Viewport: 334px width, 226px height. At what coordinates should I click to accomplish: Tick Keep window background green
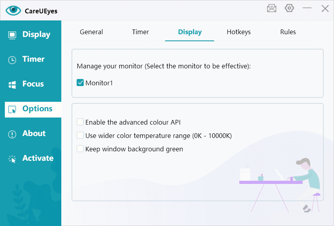80,149
